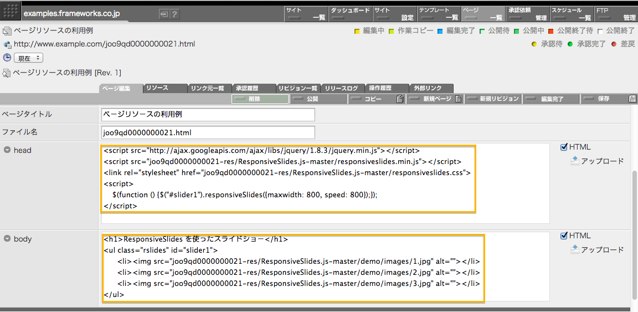638x312 pixels.
Task: Toggle the HTML checkbox for body
Action: [564, 236]
